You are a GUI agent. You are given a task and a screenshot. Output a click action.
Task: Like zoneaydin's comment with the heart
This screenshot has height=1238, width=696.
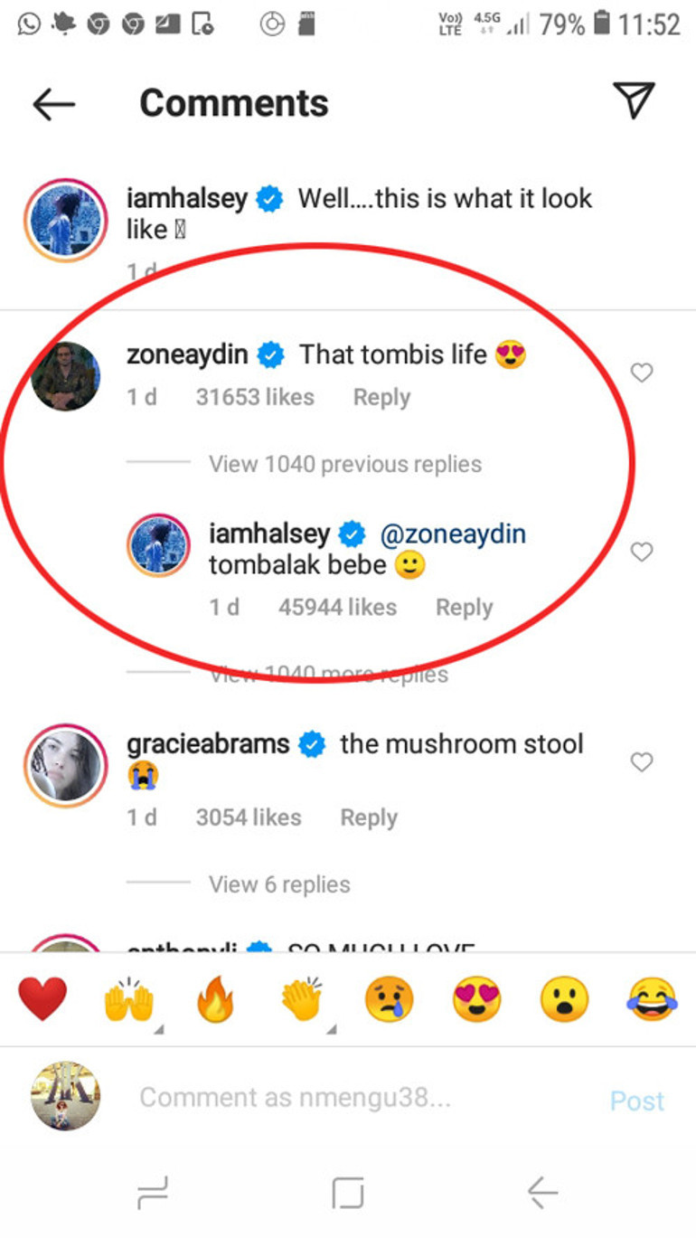click(642, 373)
